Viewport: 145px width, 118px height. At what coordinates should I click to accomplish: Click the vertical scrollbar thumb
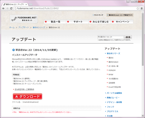pyautogui.click(x=143, y=39)
